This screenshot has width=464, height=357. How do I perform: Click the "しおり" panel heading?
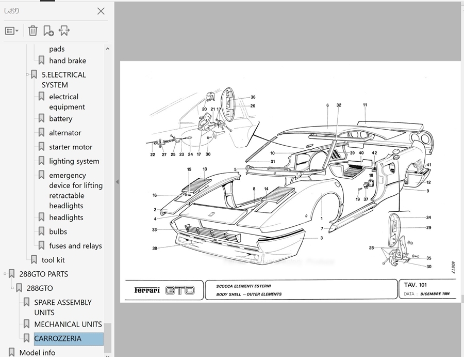click(11, 11)
